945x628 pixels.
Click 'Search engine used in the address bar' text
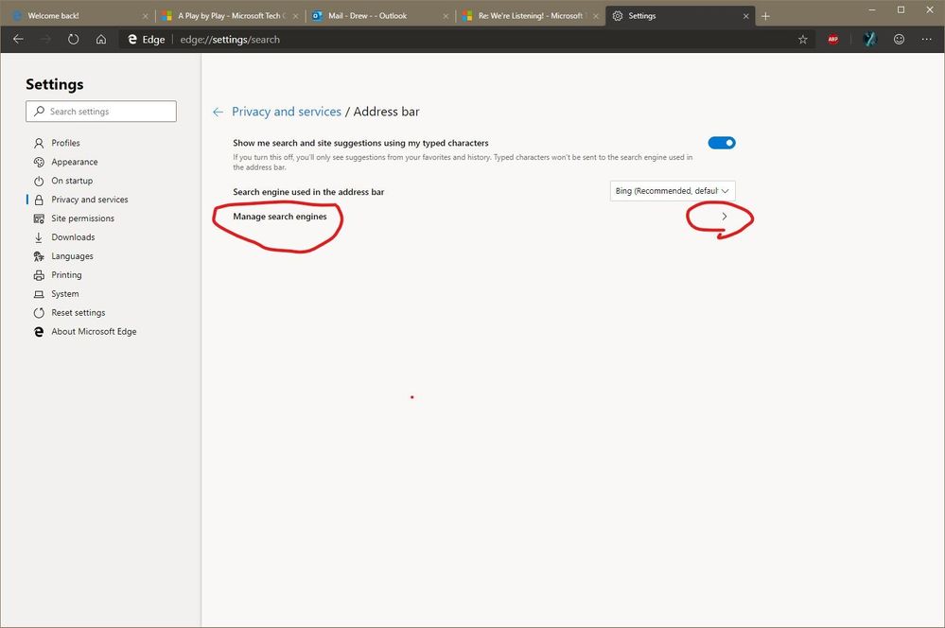point(308,192)
